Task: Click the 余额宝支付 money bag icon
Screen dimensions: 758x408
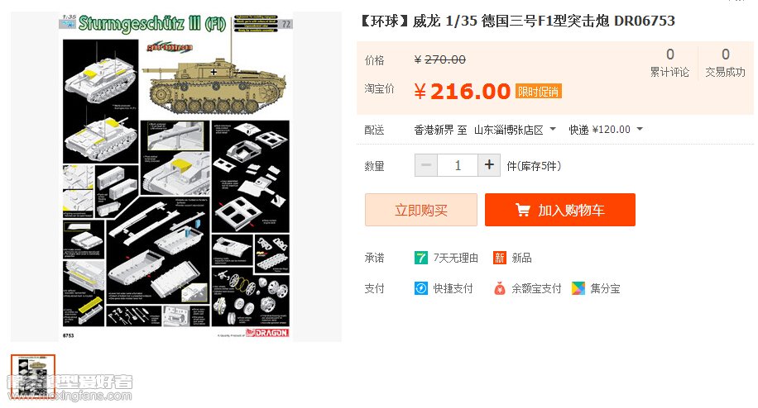Action: tap(499, 288)
